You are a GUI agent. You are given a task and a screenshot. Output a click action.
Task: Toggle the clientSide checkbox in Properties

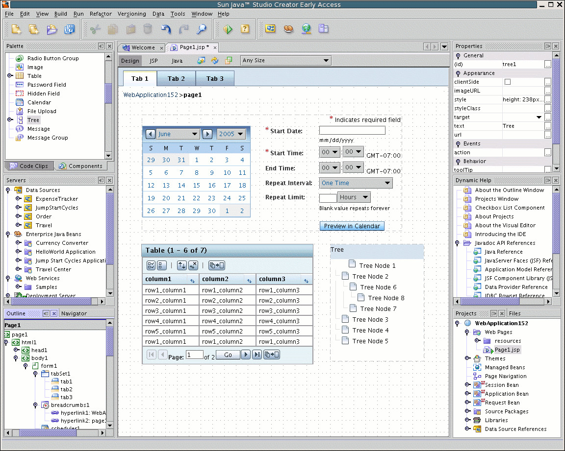pyautogui.click(x=507, y=82)
